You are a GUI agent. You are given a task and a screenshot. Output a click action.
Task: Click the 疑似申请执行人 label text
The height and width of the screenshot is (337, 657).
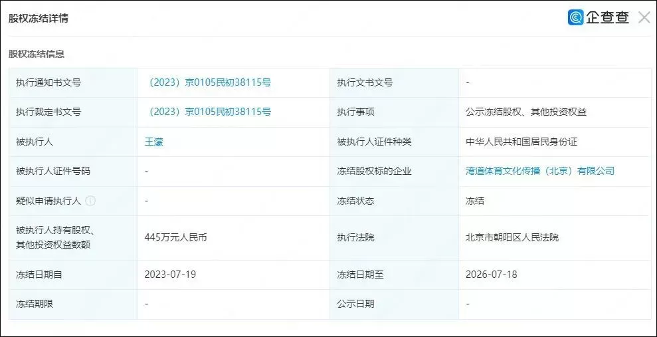pyautogui.click(x=48, y=201)
